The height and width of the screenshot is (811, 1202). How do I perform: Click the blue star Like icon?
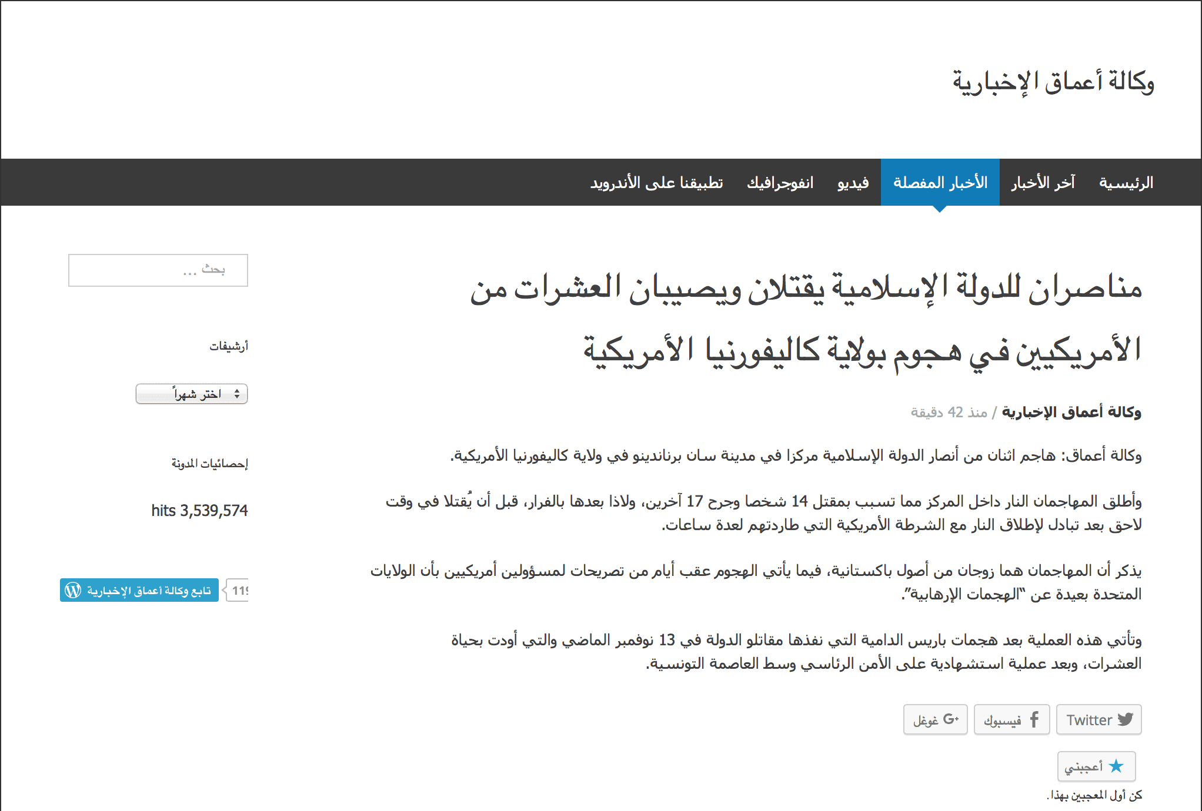(1116, 766)
